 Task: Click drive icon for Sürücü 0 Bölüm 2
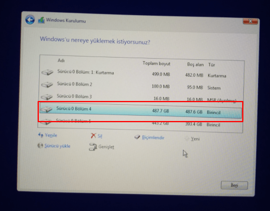(47, 84)
